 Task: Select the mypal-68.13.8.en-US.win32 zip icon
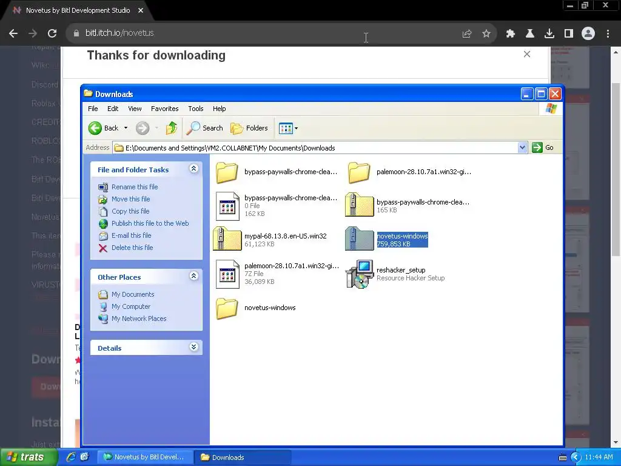[227, 239]
